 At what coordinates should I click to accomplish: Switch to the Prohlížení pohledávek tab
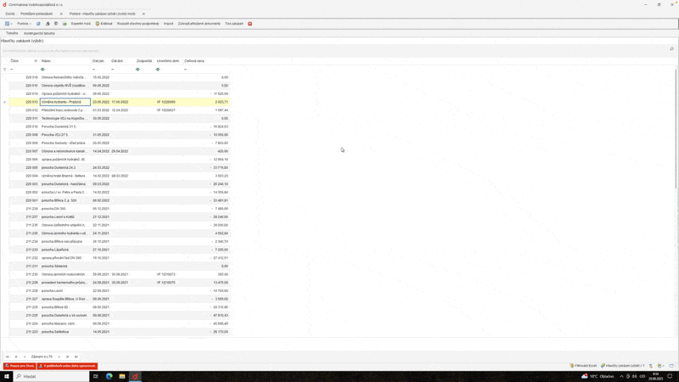click(36, 14)
